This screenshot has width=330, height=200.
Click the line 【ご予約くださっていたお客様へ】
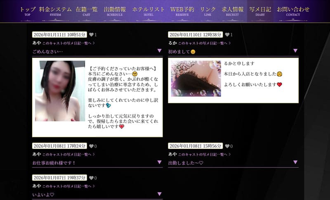click(x=123, y=69)
